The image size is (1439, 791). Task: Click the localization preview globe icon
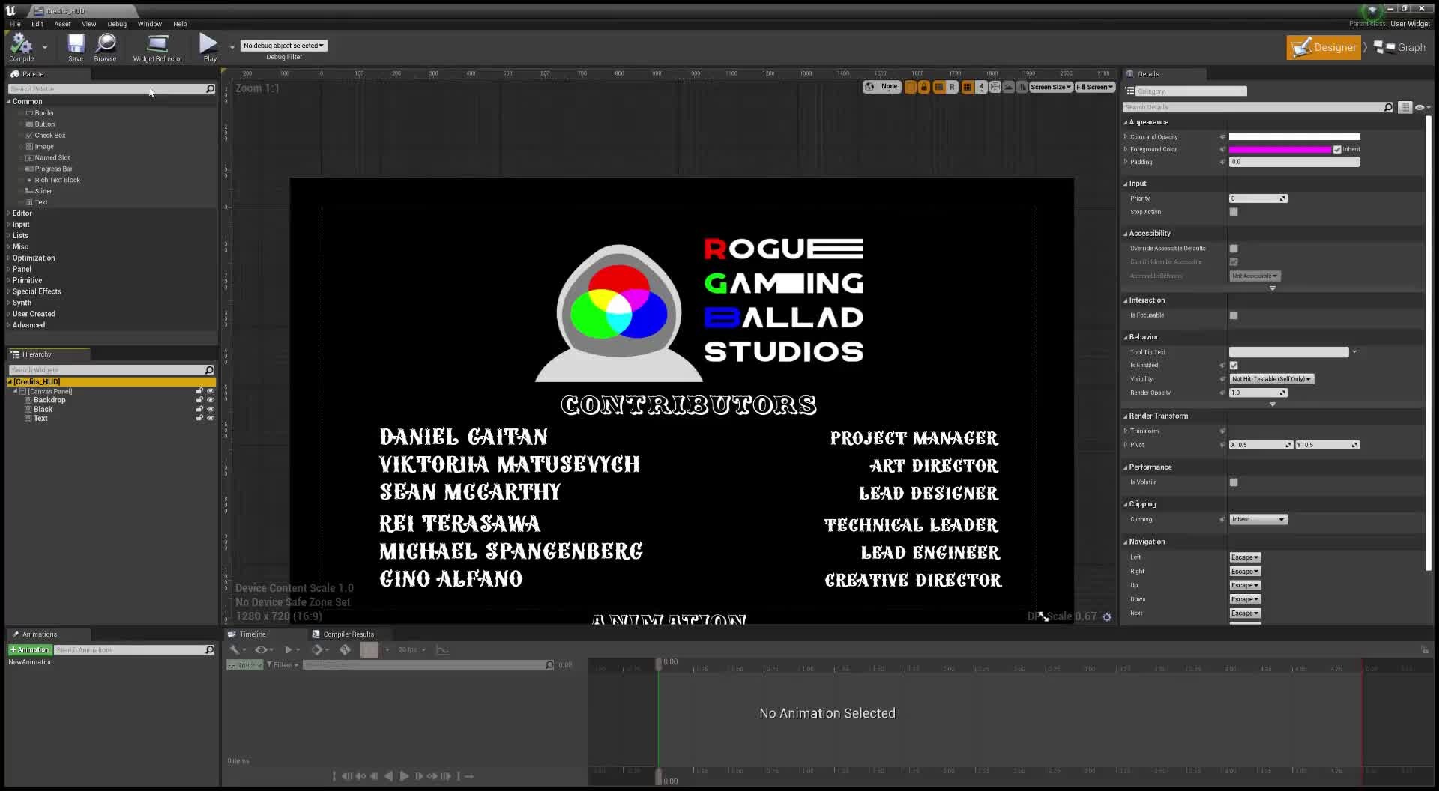pos(868,87)
